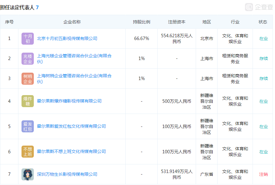Open 霍尔果斯爱发红包文化传媒有限公司 link

pyautogui.click(x=71, y=126)
